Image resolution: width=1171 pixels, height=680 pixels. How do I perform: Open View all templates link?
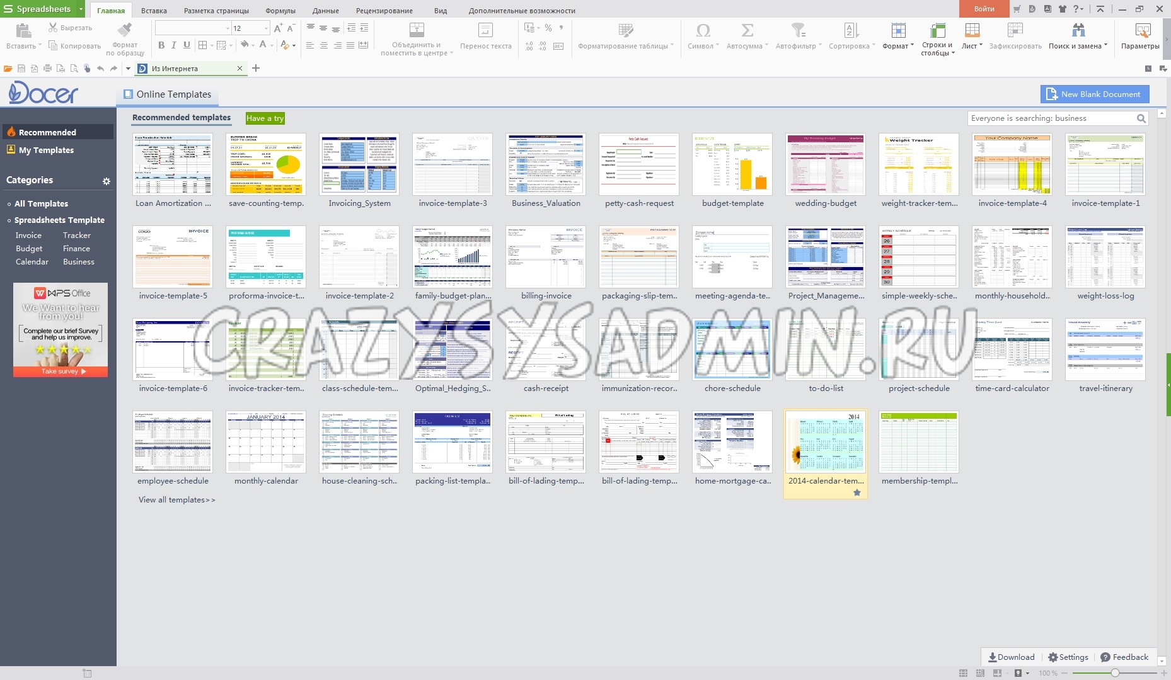[x=176, y=500]
